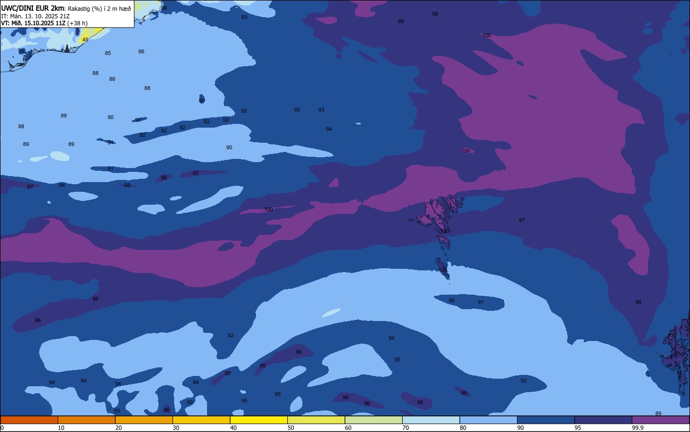
Task: Click the '98' humidity value on the map
Action: point(638,302)
